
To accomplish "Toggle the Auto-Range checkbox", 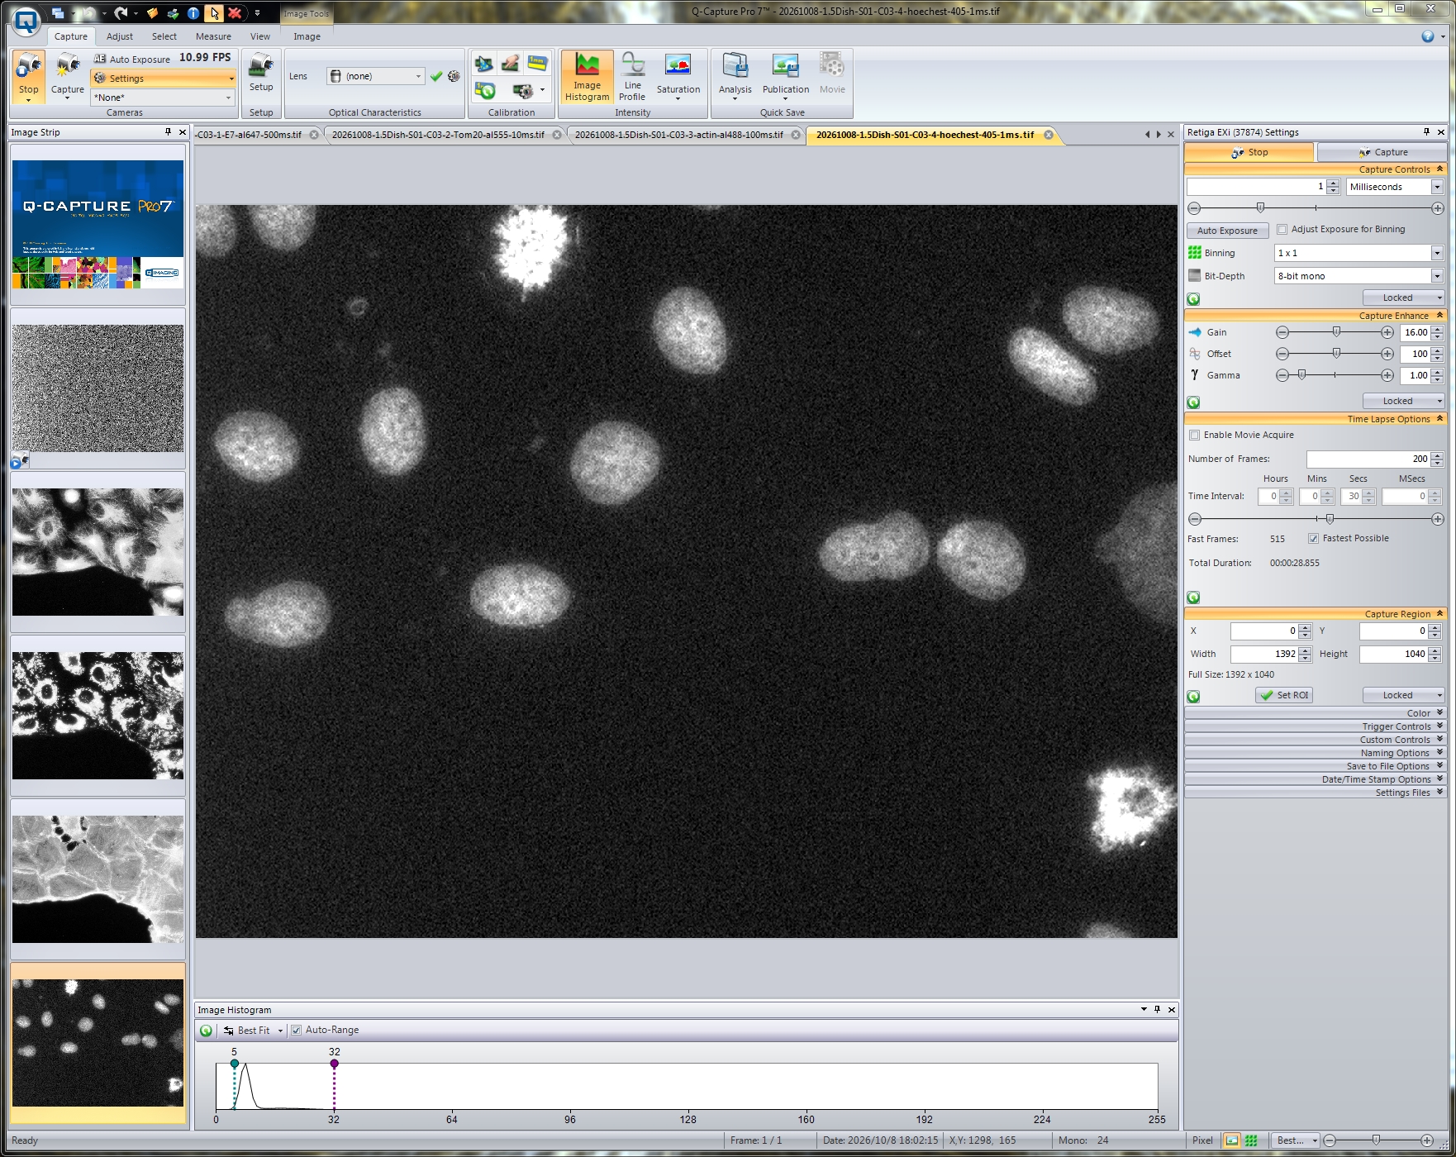I will click(297, 1031).
